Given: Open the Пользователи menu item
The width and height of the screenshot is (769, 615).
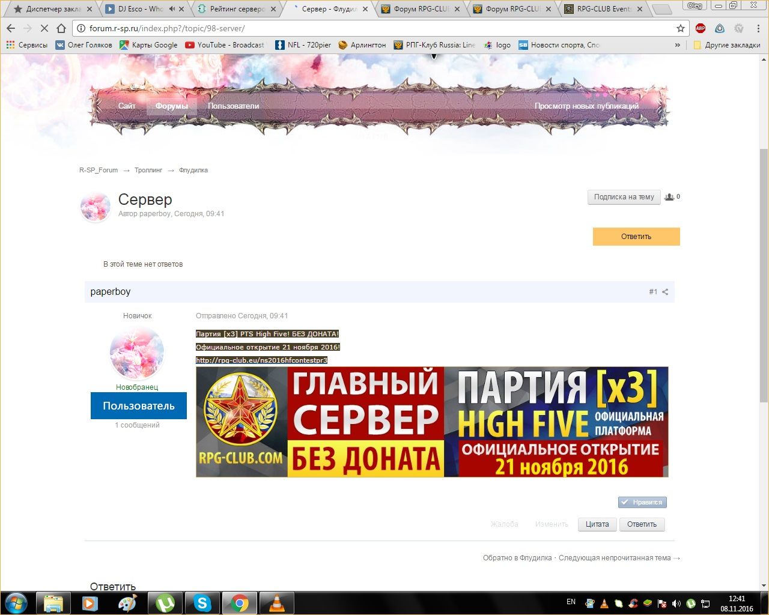Looking at the screenshot, I should tap(234, 106).
